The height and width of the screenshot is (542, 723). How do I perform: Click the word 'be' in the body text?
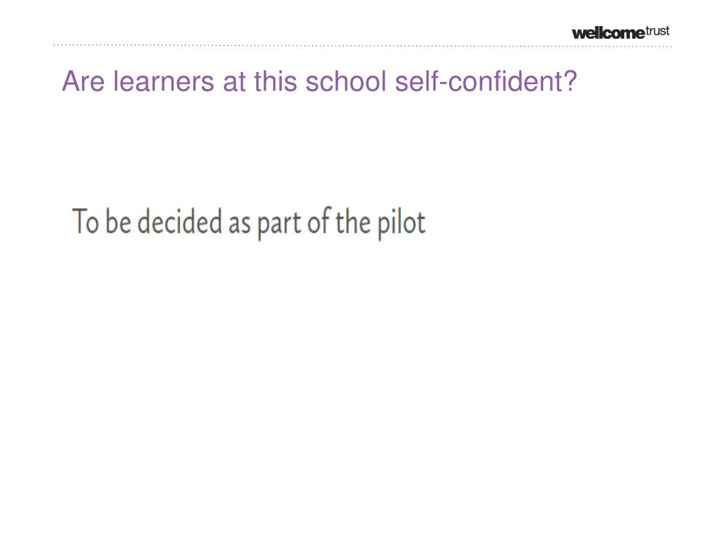(x=119, y=221)
